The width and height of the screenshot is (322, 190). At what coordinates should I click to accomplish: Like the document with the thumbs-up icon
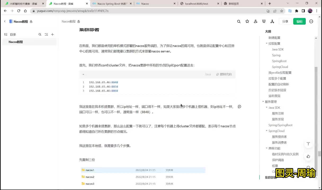tap(308, 156)
